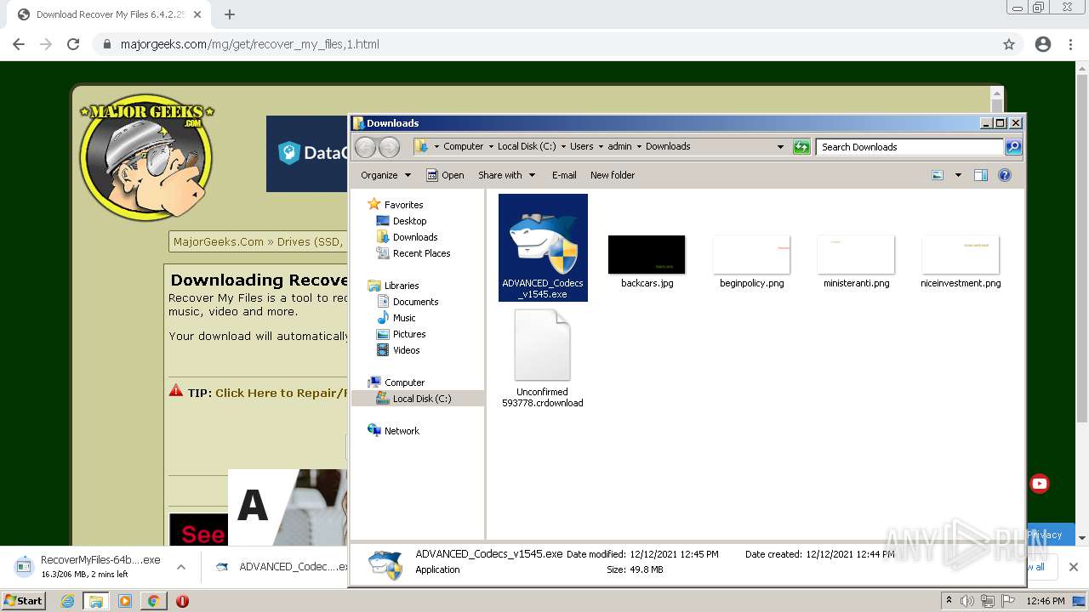The height and width of the screenshot is (612, 1089).
Task: Open Explorer help icon
Action: [x=1005, y=175]
